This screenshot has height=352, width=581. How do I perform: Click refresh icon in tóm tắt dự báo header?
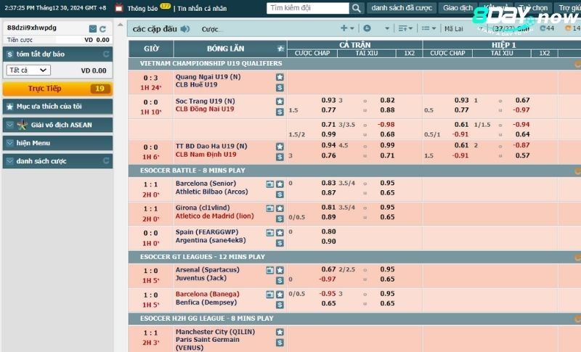(106, 54)
